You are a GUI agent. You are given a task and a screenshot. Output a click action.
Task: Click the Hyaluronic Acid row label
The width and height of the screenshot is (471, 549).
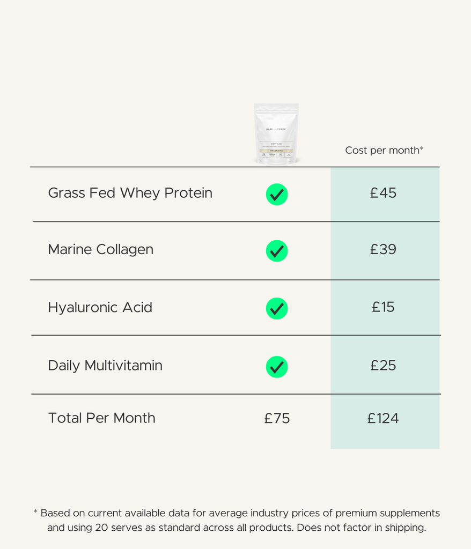click(x=100, y=307)
